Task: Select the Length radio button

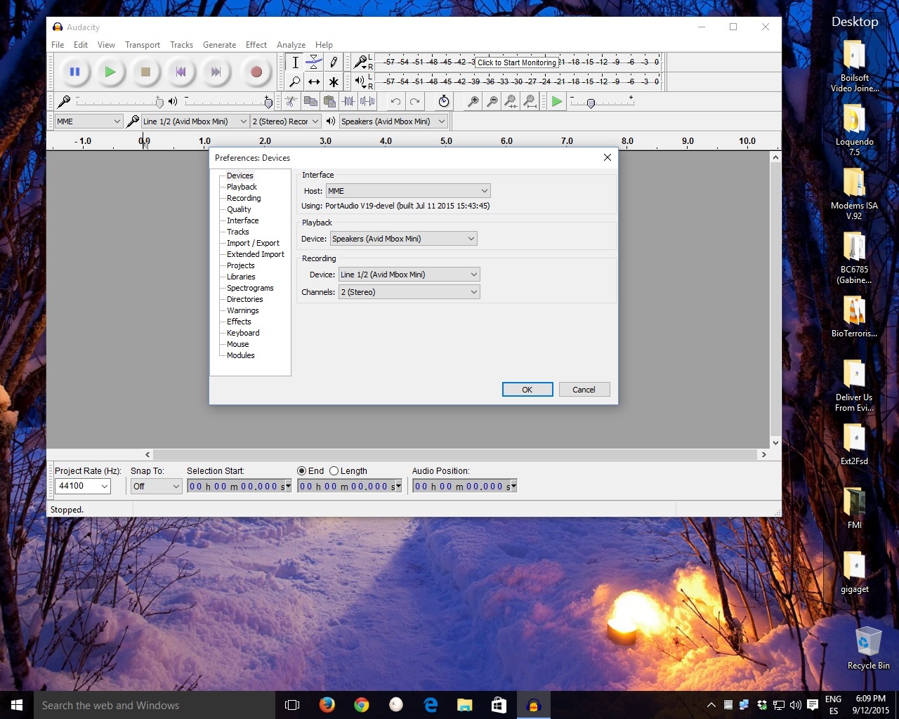Action: [335, 470]
